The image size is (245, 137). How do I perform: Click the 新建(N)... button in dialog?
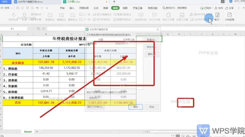tap(152, 40)
